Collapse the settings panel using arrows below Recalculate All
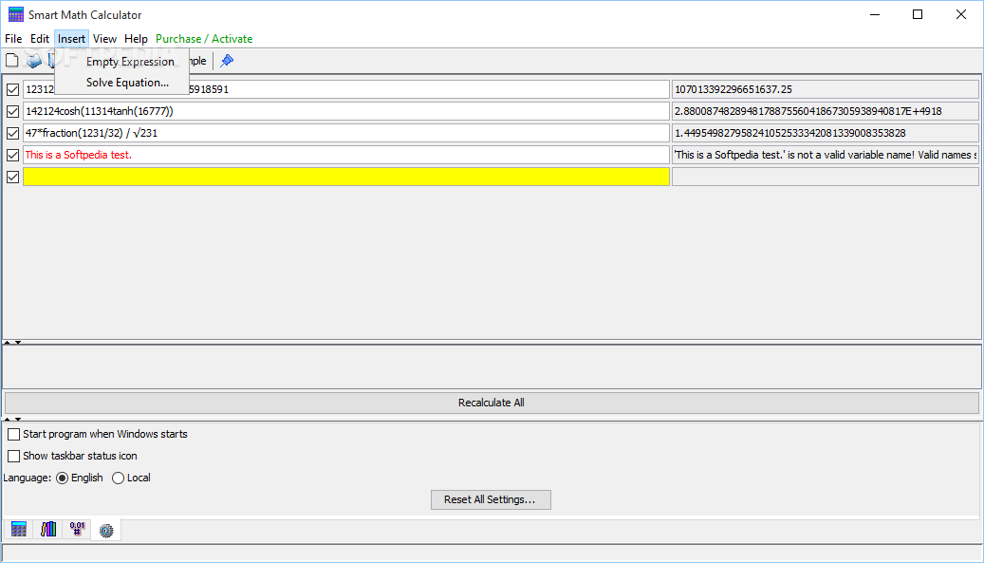This screenshot has height=563, width=984. tap(12, 420)
